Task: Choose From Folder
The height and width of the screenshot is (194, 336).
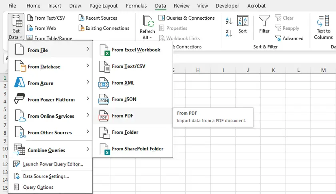Action: [133, 132]
